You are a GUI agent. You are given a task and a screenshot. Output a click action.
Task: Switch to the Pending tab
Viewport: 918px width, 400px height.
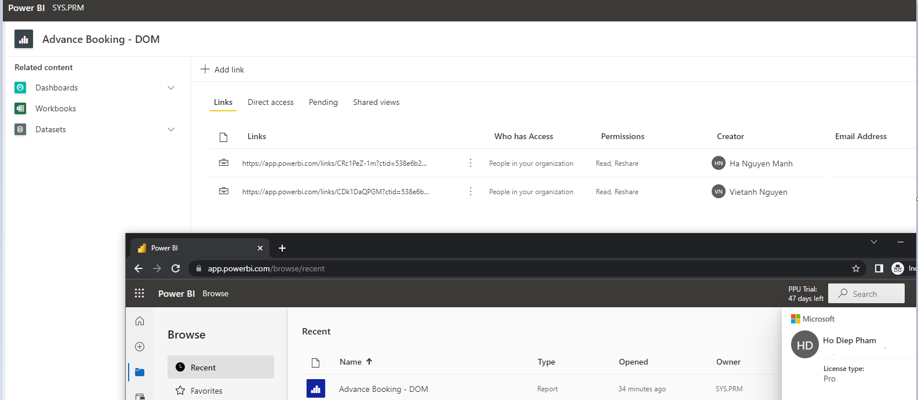tap(323, 102)
